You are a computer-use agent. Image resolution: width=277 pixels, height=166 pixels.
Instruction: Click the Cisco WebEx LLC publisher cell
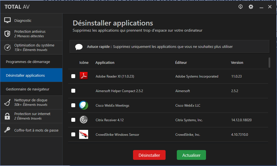(187, 105)
